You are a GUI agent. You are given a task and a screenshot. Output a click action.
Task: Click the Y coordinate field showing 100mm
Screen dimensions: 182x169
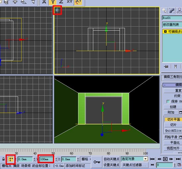click(x=46, y=159)
